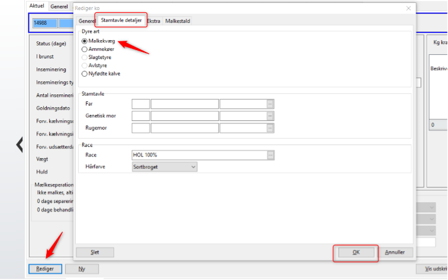Select the Malkekvæg radio button
Image resolution: width=448 pixels, height=280 pixels.
(85, 41)
